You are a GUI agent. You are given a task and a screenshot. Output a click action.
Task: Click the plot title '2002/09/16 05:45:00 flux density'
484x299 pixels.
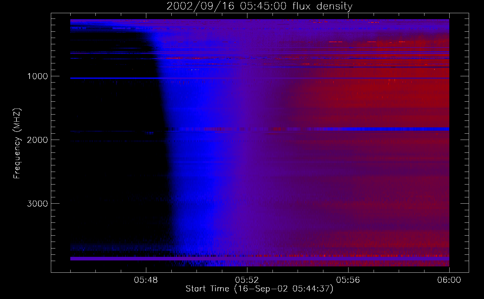pyautogui.click(x=259, y=6)
